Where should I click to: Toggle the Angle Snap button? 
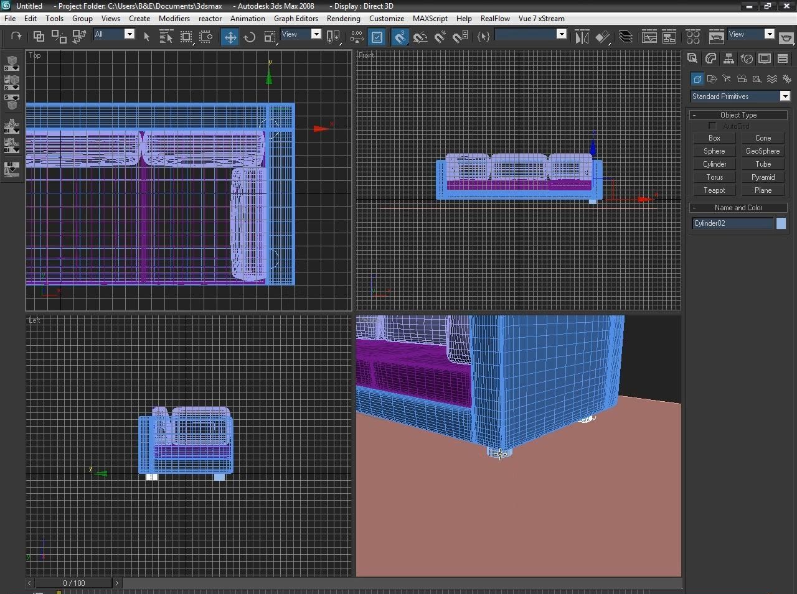(420, 37)
